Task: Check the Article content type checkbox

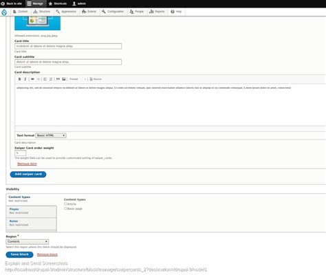Action: (65, 203)
